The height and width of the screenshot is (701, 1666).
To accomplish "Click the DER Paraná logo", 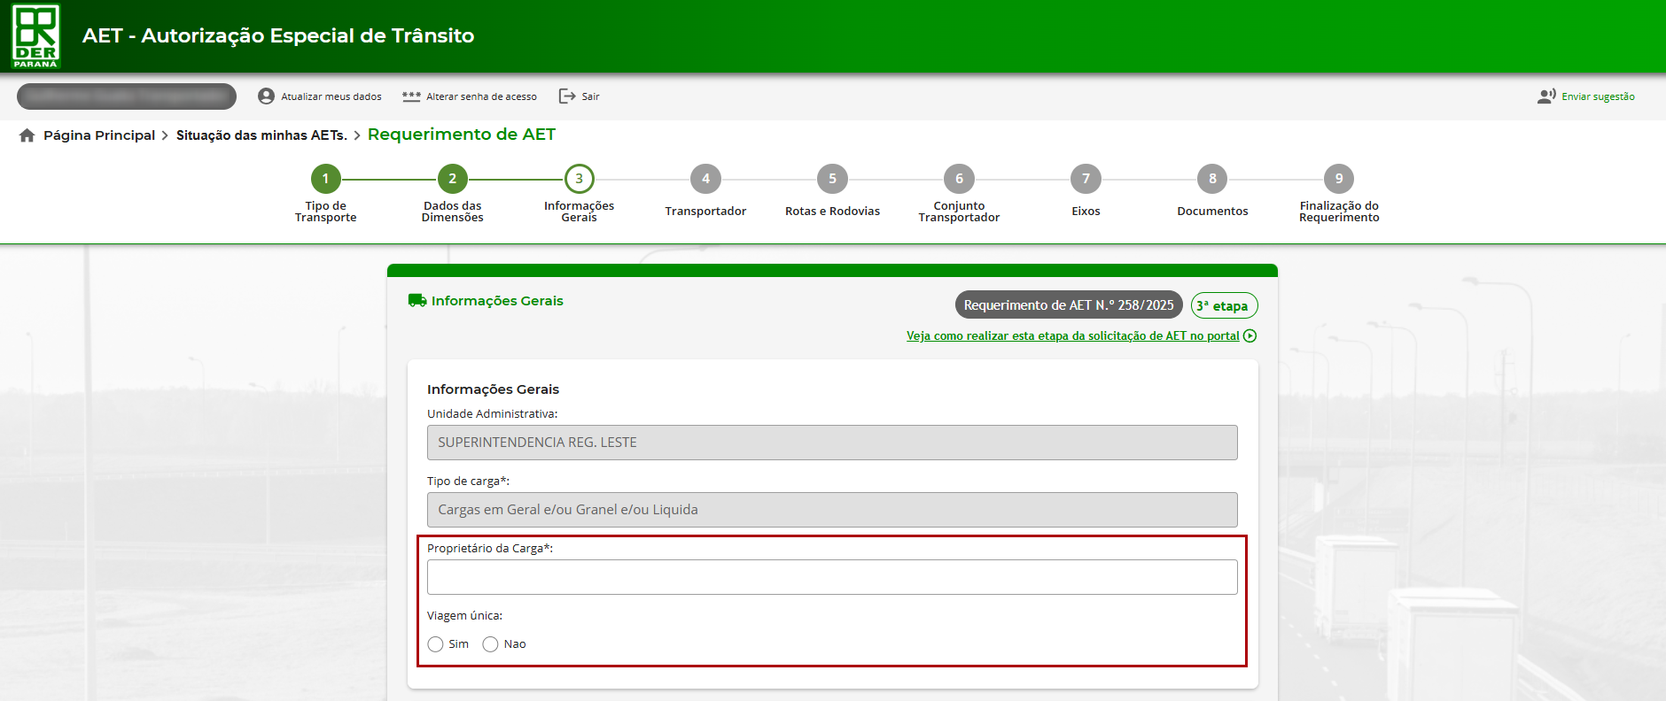I will click(35, 36).
